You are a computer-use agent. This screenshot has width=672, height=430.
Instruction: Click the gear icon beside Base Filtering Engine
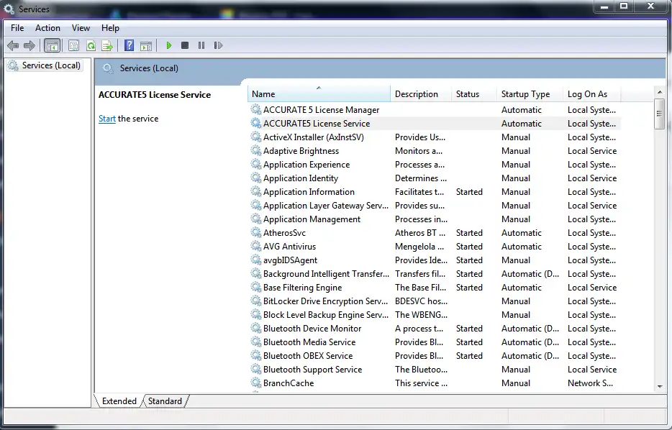[256, 288]
